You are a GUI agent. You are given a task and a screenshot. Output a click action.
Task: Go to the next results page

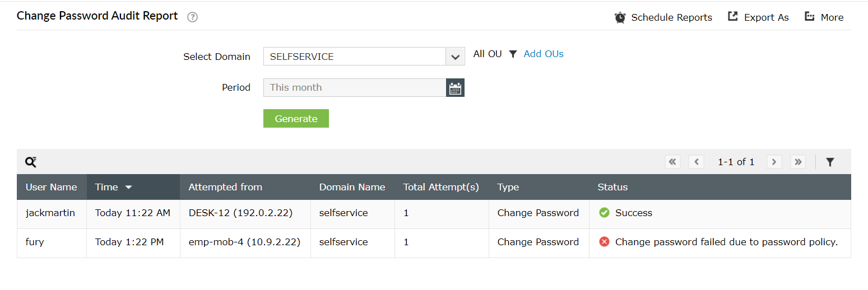pos(774,162)
